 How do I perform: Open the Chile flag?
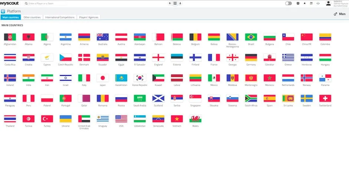pyautogui.click(x=288, y=37)
